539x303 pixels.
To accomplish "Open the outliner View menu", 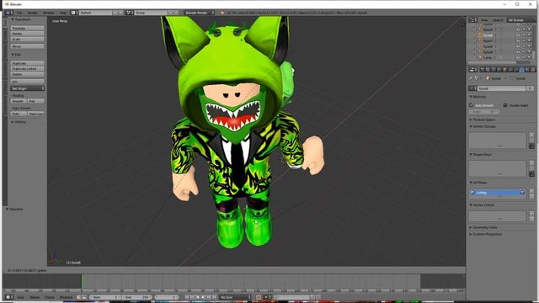I will click(x=484, y=20).
